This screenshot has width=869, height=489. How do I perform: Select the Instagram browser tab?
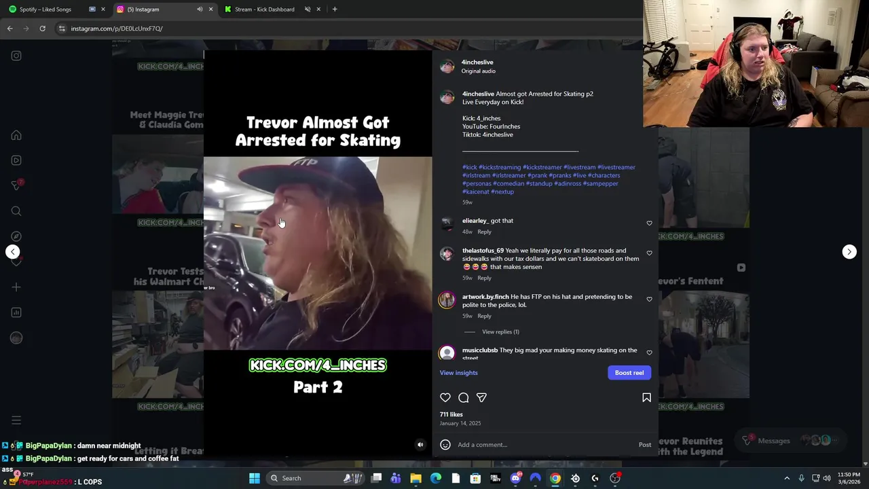[x=164, y=10]
